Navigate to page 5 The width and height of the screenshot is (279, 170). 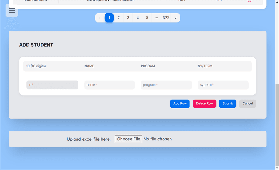point(147,18)
